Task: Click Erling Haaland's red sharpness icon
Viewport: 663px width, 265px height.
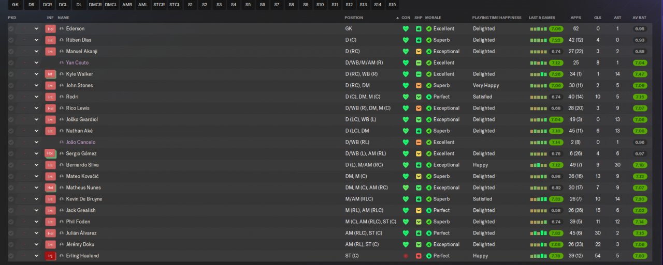Action: click(x=419, y=256)
